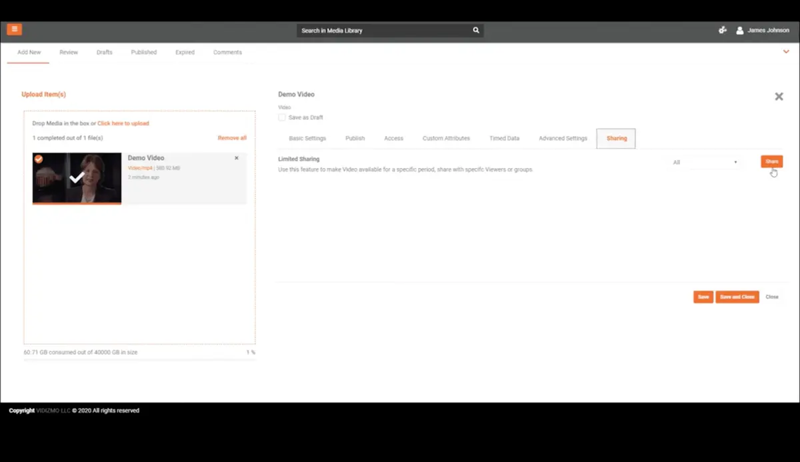
Task: Click the search magnifier icon
Action: (x=476, y=30)
